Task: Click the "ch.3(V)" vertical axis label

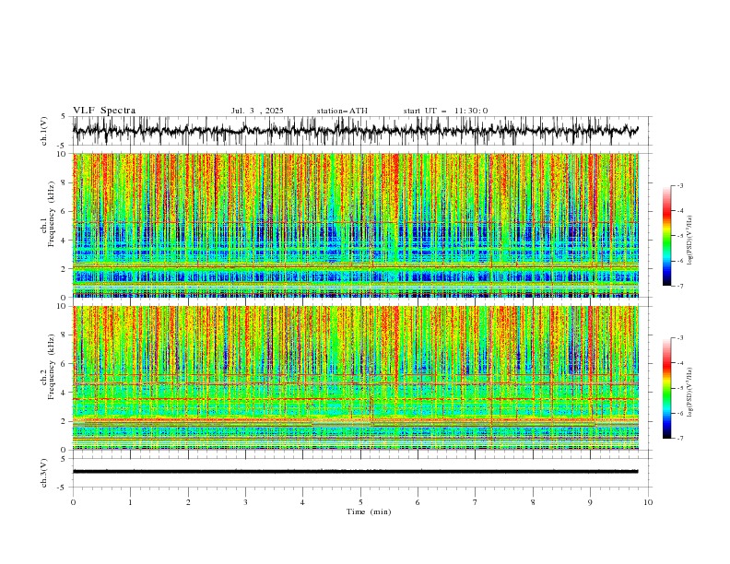Action: coord(44,473)
